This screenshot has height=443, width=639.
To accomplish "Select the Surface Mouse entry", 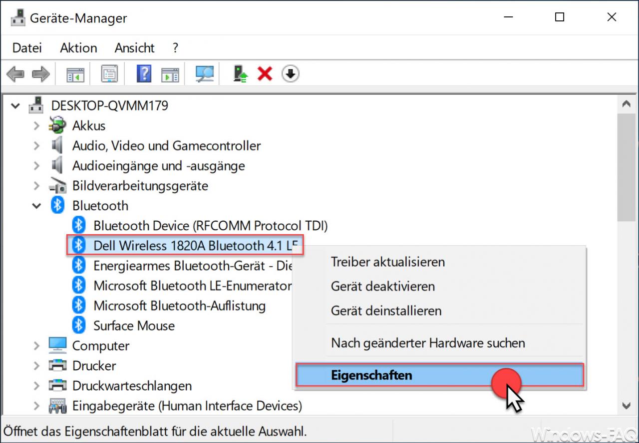I will click(134, 325).
